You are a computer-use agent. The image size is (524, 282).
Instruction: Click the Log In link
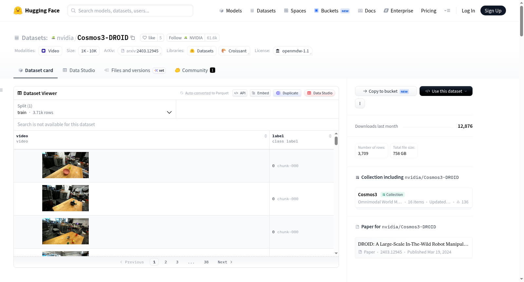coord(468,10)
